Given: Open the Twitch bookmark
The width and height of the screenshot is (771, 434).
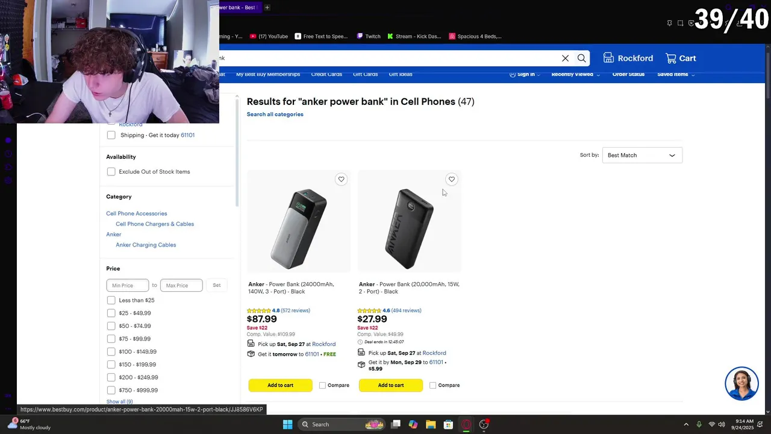Looking at the screenshot, I should point(369,36).
